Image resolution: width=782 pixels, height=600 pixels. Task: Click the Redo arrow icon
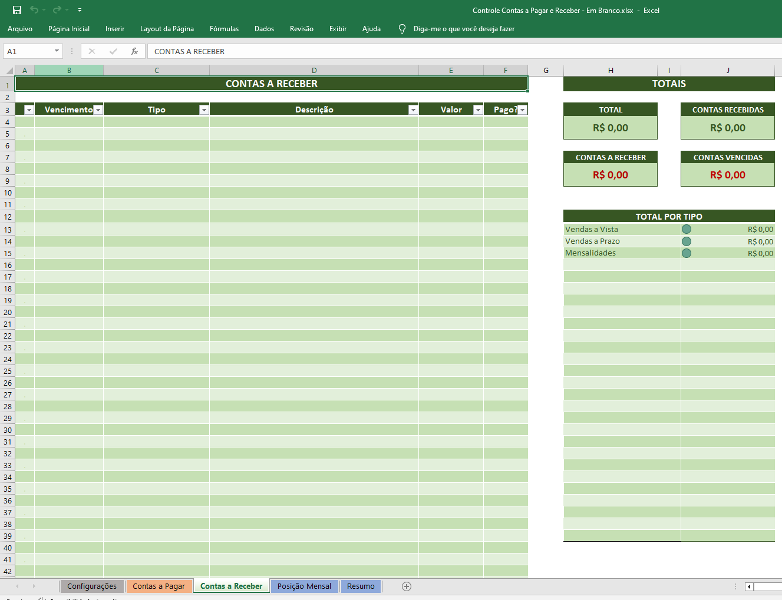[x=57, y=10]
